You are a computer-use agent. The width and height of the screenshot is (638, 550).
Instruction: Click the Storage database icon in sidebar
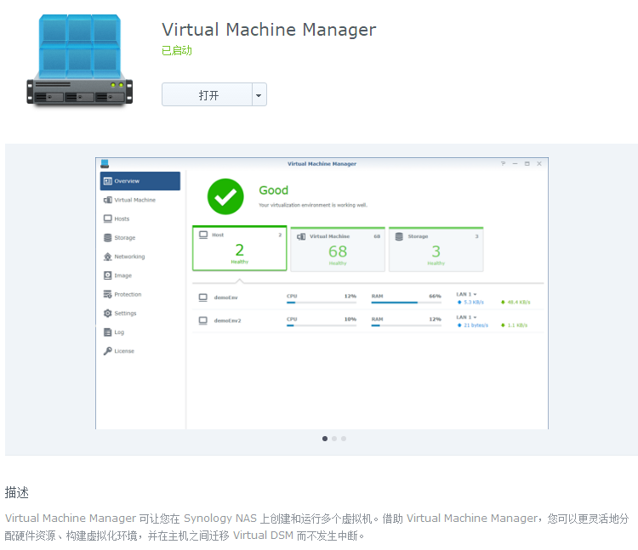(107, 238)
